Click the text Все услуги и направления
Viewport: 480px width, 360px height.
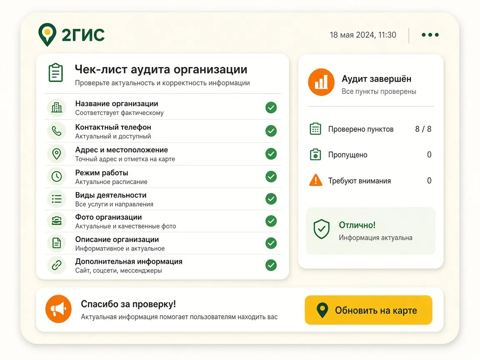click(x=114, y=204)
